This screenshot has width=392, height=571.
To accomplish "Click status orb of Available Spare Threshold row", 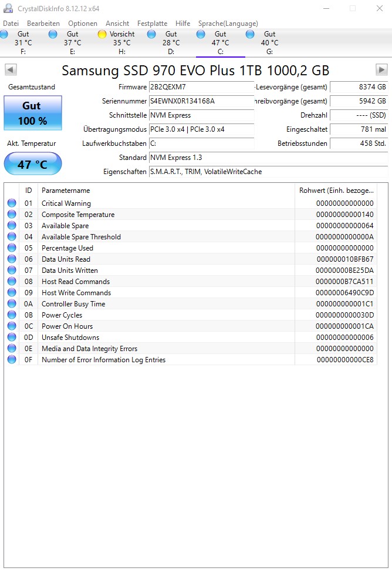I will pos(12,237).
